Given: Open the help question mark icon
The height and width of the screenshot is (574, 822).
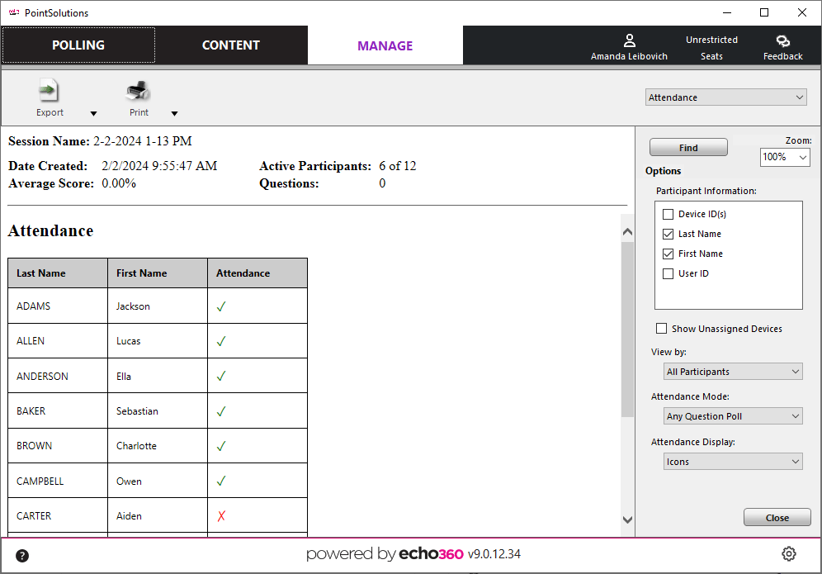Looking at the screenshot, I should pyautogui.click(x=22, y=556).
